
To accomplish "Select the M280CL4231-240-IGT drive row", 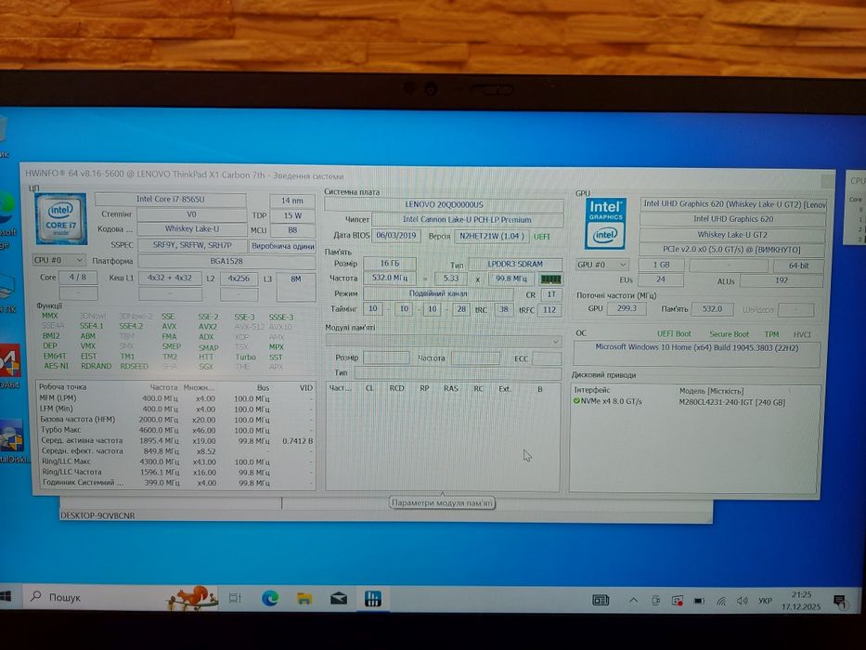I will tap(696, 402).
